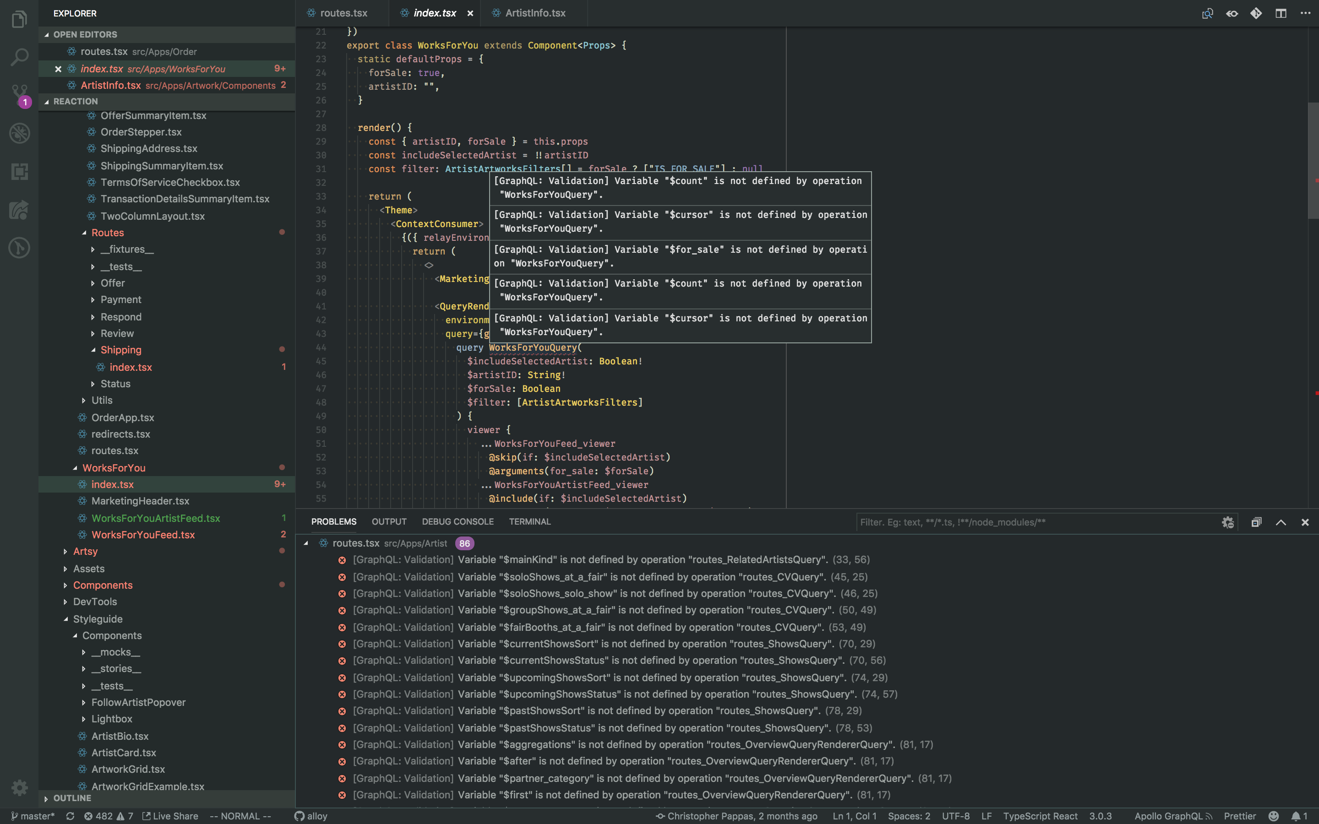
Task: Toggle problems filter settings icon
Action: (1227, 522)
